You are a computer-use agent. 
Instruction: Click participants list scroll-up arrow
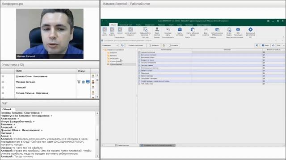pos(97,75)
